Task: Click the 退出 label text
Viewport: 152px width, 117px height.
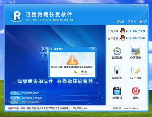Action: coord(136,98)
